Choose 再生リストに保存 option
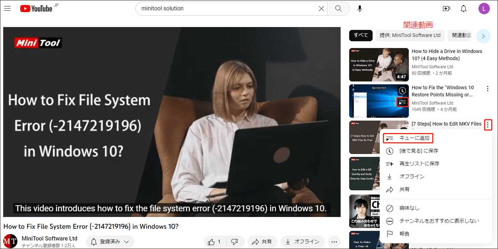Screen dimensions: 498x249 436,164
